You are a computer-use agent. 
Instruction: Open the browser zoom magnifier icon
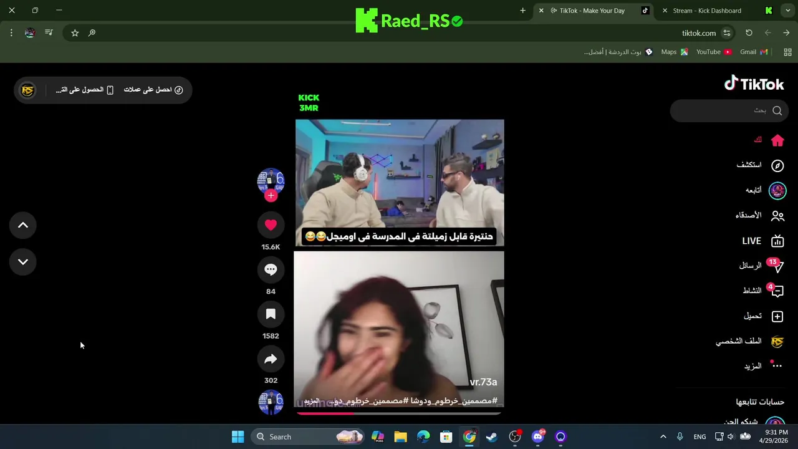coord(92,33)
